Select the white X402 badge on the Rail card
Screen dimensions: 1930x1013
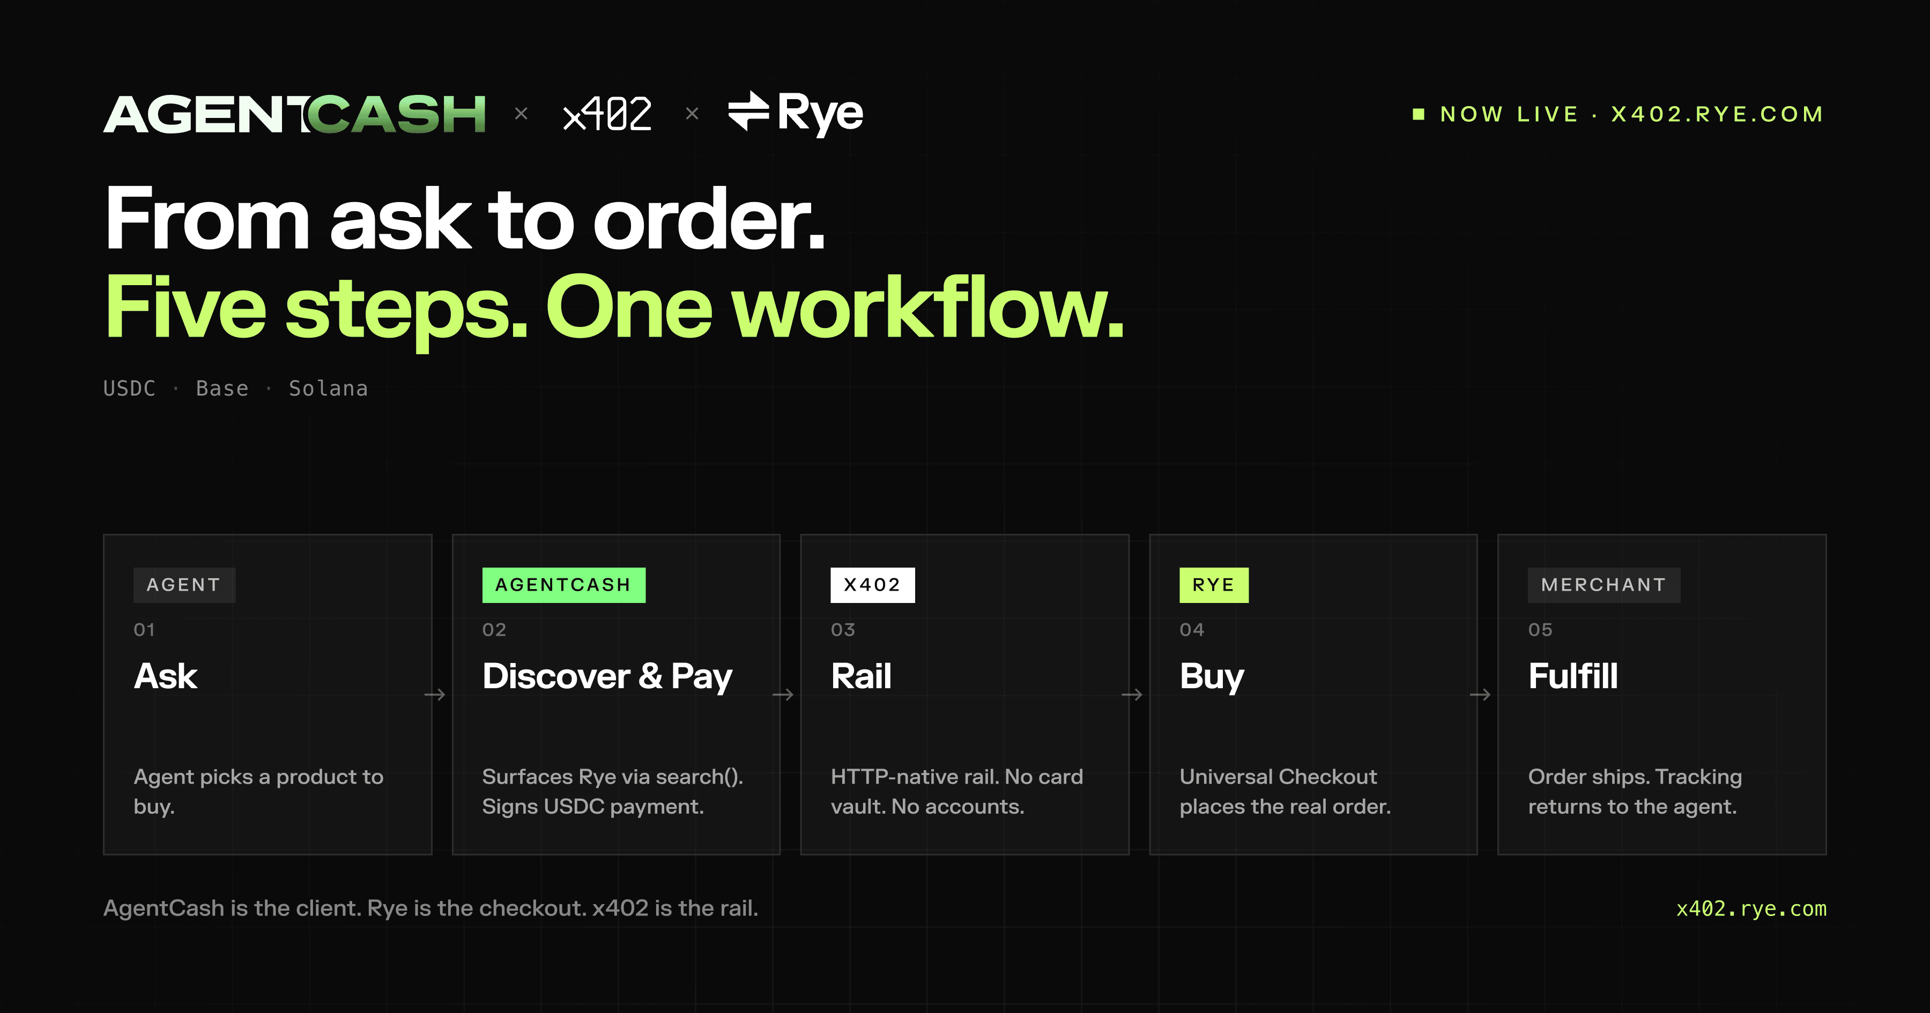[874, 585]
